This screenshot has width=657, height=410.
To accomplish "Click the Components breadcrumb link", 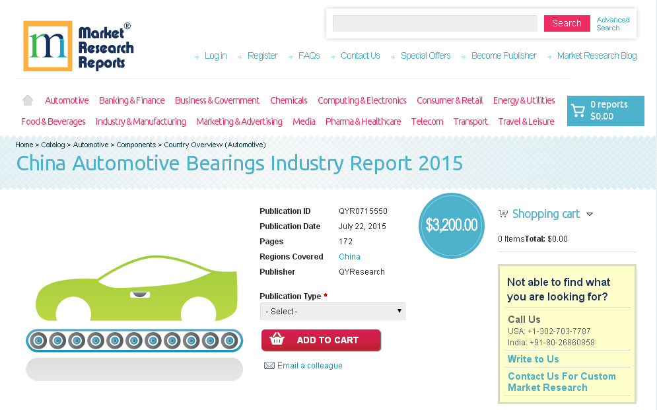I will (136, 145).
